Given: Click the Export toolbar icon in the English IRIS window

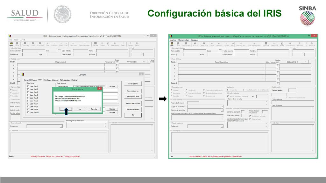Looking at the screenshot, I should pyautogui.click(x=137, y=44).
